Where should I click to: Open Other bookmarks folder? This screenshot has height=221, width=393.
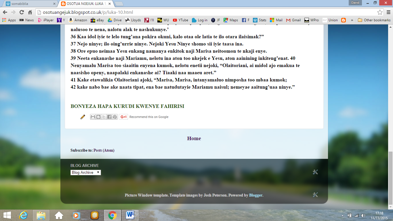374,20
